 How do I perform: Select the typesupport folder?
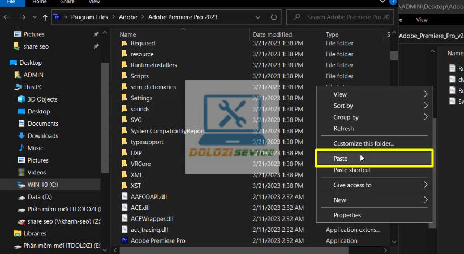coord(147,142)
